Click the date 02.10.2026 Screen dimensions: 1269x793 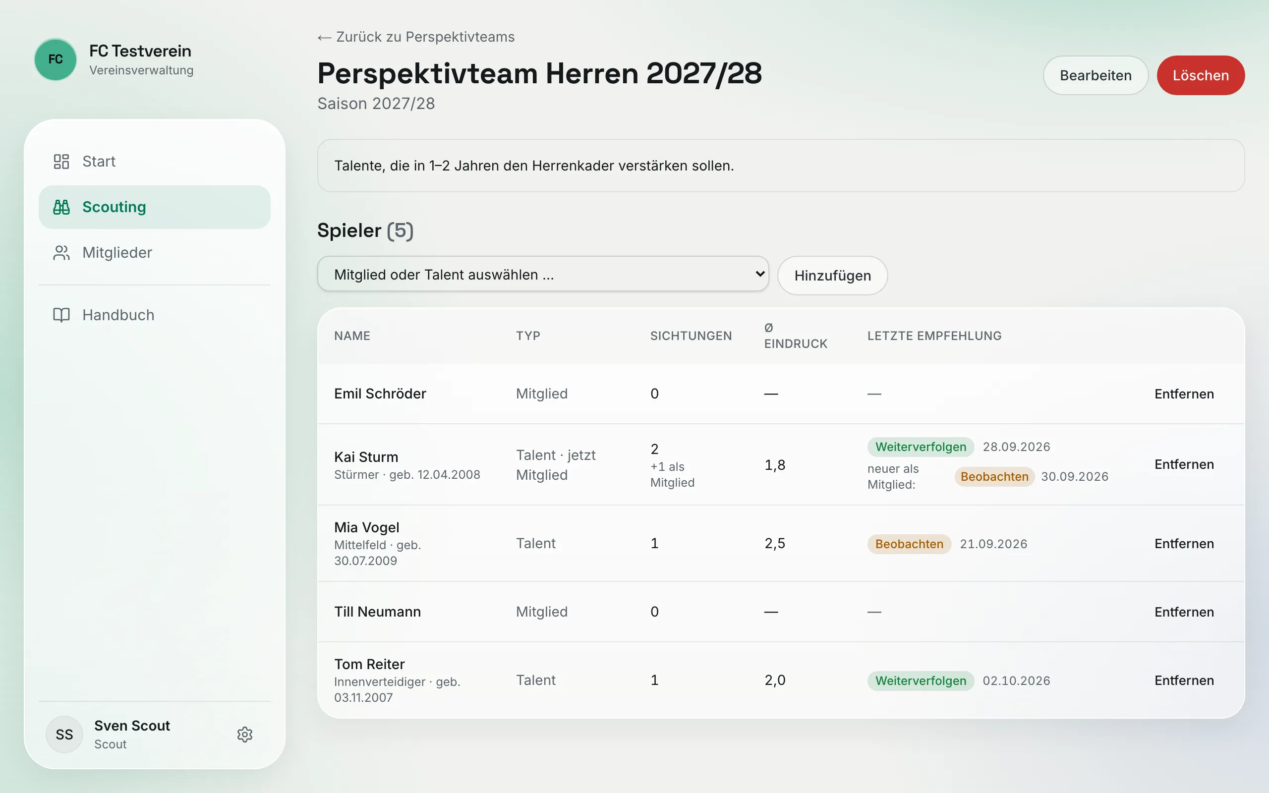point(1016,681)
